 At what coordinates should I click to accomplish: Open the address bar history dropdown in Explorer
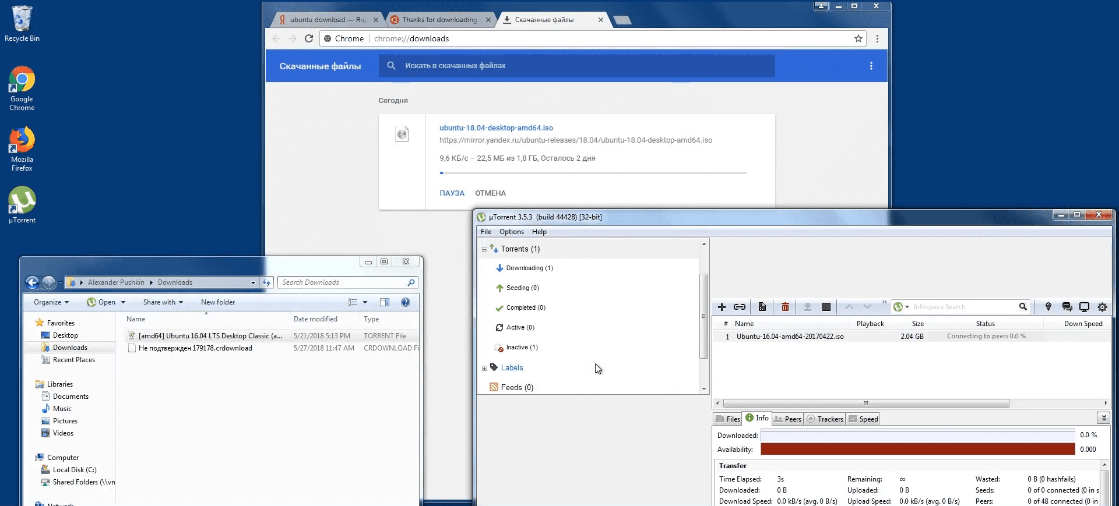point(253,282)
